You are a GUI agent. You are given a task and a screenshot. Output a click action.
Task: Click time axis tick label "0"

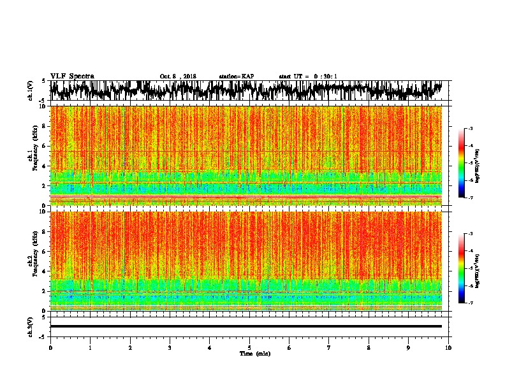(50, 348)
